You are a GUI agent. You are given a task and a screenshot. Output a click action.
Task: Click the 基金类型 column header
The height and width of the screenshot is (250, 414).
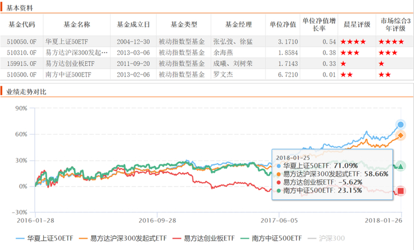[x=184, y=24]
